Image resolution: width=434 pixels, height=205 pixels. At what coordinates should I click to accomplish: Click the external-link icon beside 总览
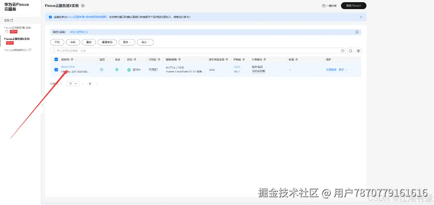pyautogui.click(x=12, y=20)
